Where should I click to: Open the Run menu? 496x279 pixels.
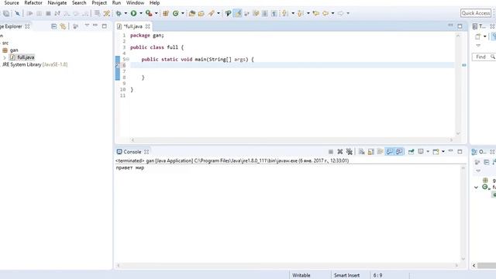[x=116, y=3]
